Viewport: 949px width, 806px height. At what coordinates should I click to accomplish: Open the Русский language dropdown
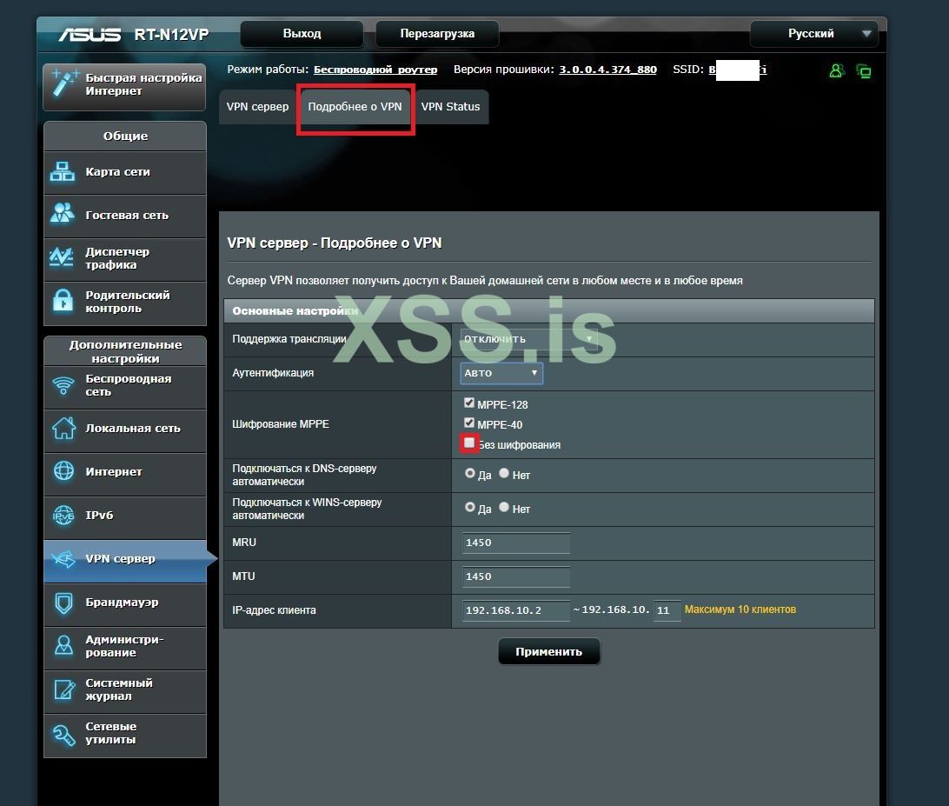pos(814,34)
